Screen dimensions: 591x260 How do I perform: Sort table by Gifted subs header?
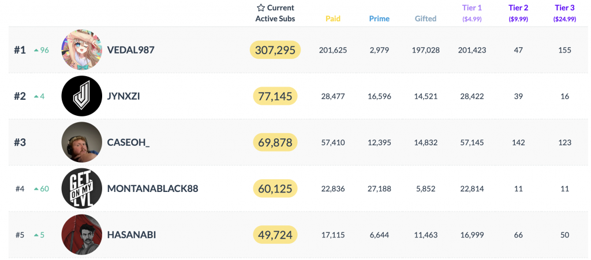pyautogui.click(x=426, y=18)
